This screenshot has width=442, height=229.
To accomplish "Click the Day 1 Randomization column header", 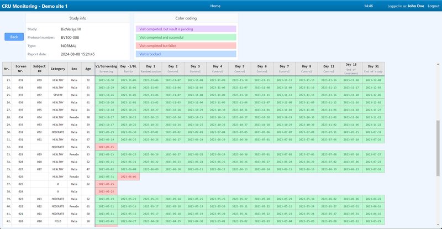I will 150,69.
